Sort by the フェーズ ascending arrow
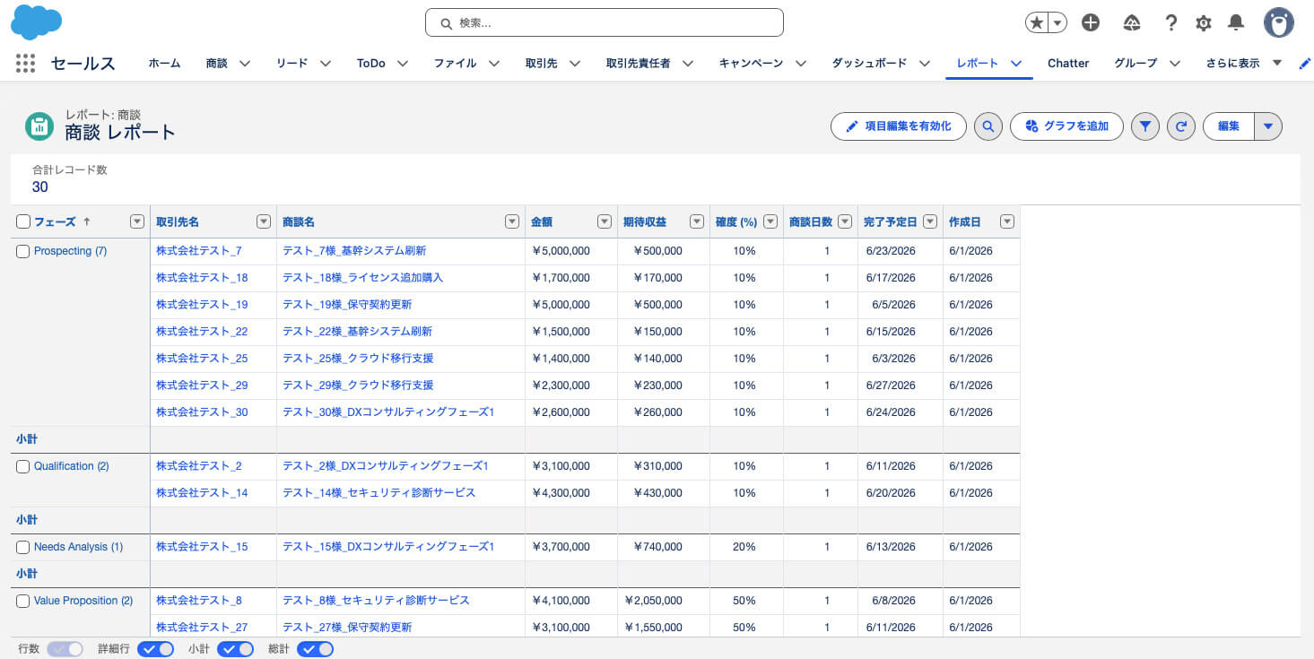 click(86, 221)
